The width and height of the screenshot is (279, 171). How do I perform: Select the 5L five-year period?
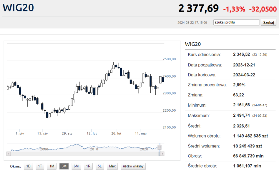point(100,166)
